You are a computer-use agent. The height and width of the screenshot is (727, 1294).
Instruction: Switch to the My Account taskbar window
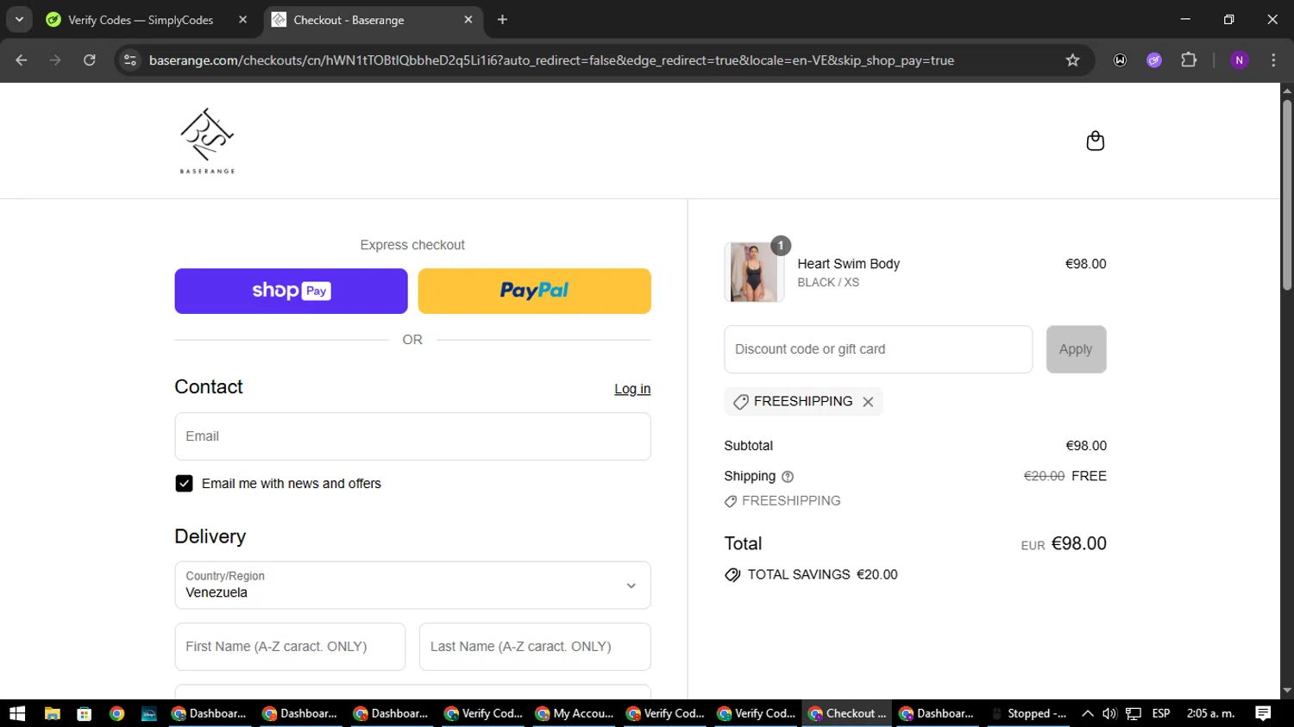click(575, 713)
